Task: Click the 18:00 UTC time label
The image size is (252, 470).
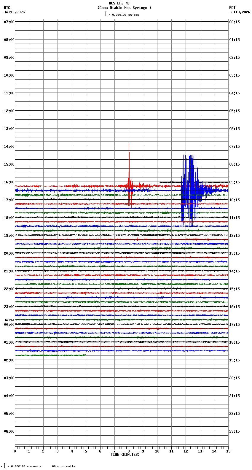Action: click(9, 218)
